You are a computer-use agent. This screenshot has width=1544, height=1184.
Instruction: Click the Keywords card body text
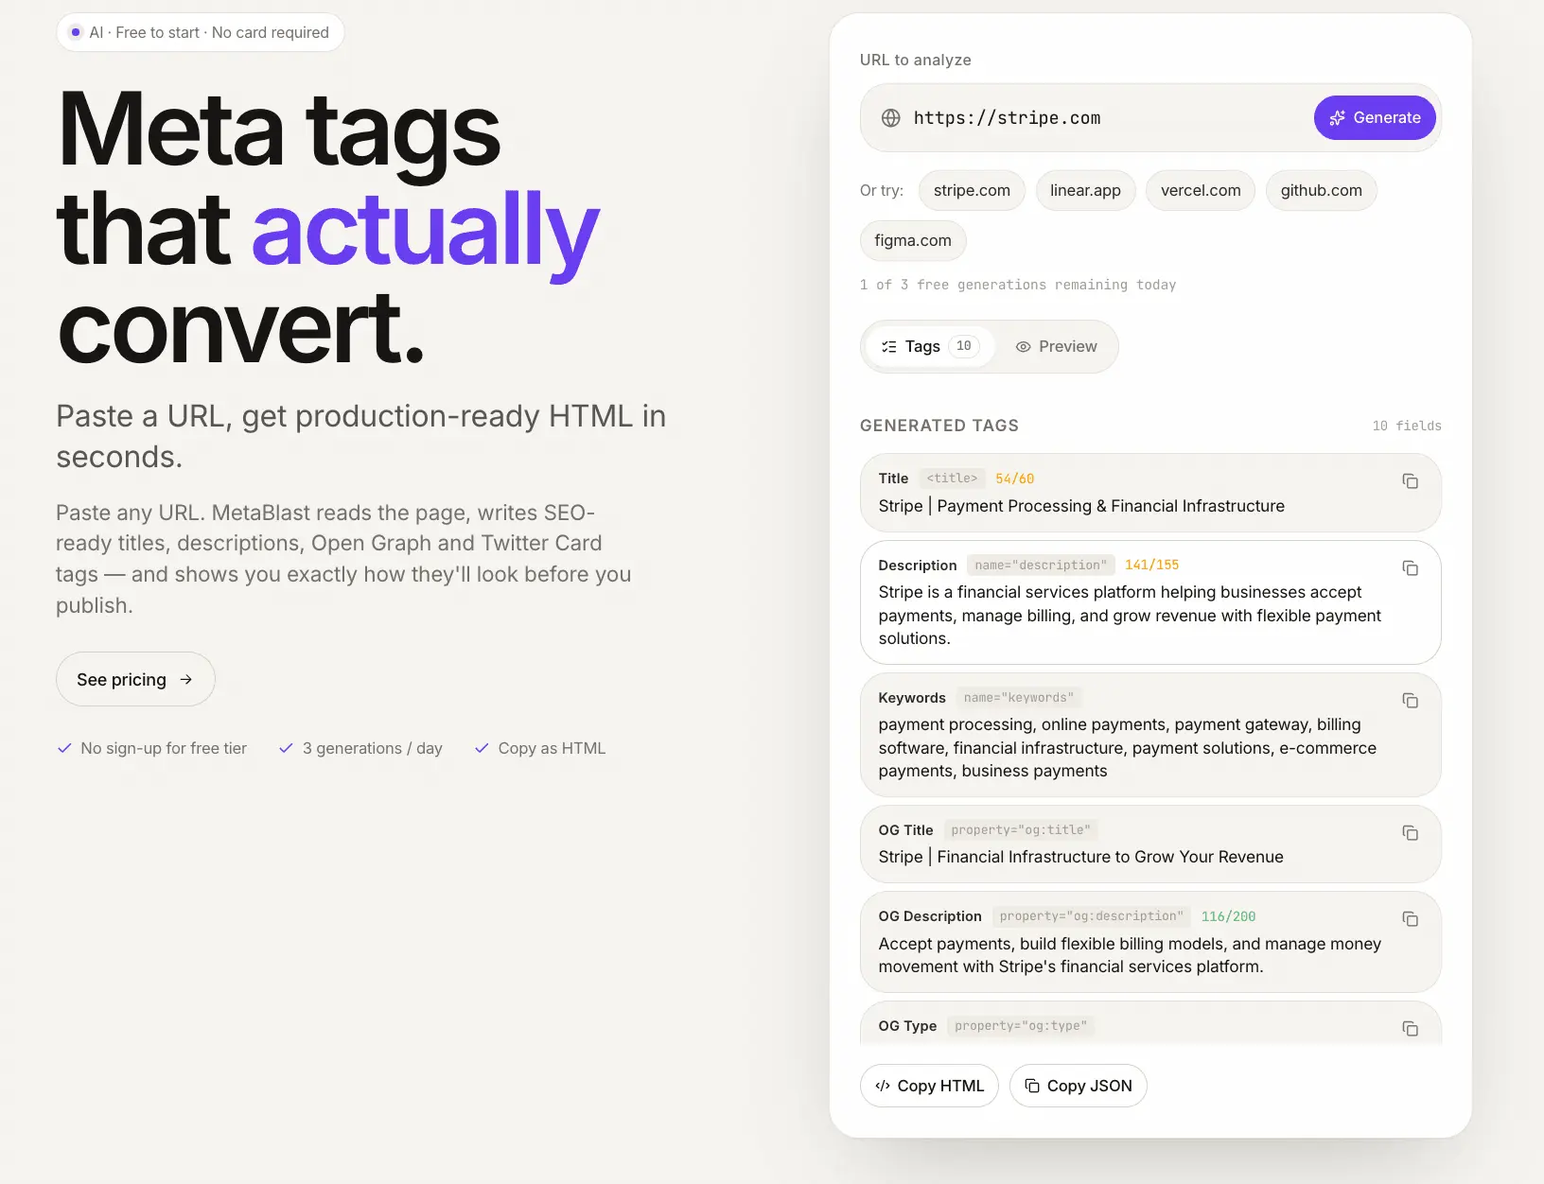1128,748
